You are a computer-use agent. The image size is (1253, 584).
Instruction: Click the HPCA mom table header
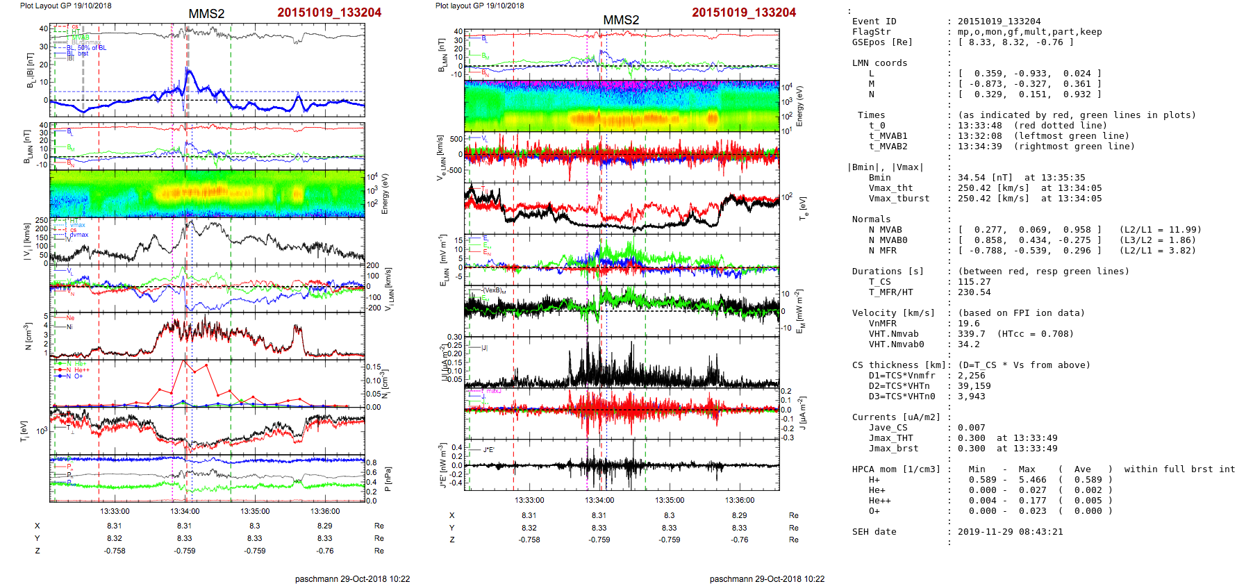[896, 469]
